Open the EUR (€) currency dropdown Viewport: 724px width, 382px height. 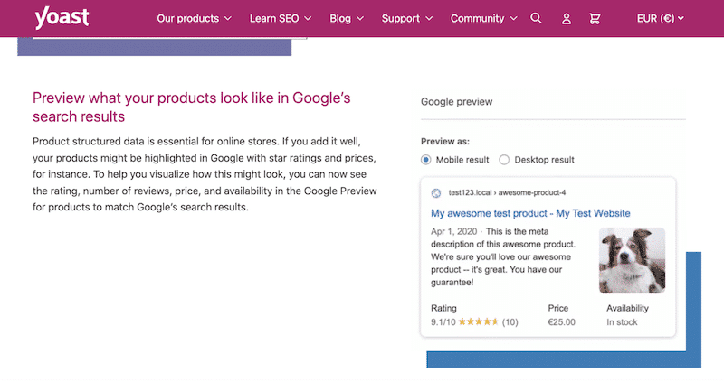(661, 18)
